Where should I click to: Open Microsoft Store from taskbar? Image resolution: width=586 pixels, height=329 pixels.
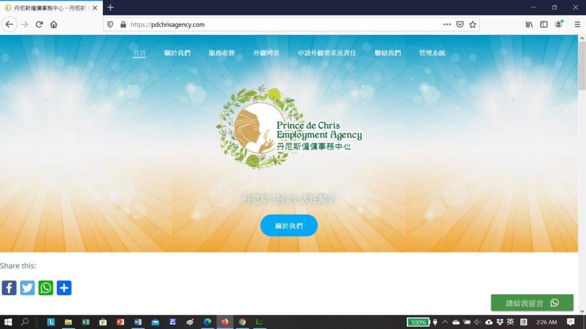pyautogui.click(x=103, y=322)
